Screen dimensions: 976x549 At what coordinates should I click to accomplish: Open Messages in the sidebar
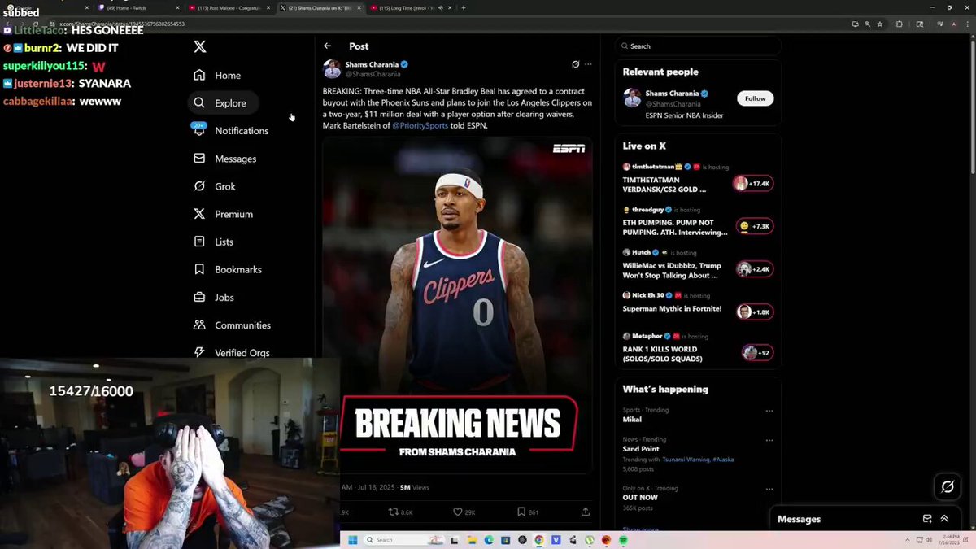point(225,159)
